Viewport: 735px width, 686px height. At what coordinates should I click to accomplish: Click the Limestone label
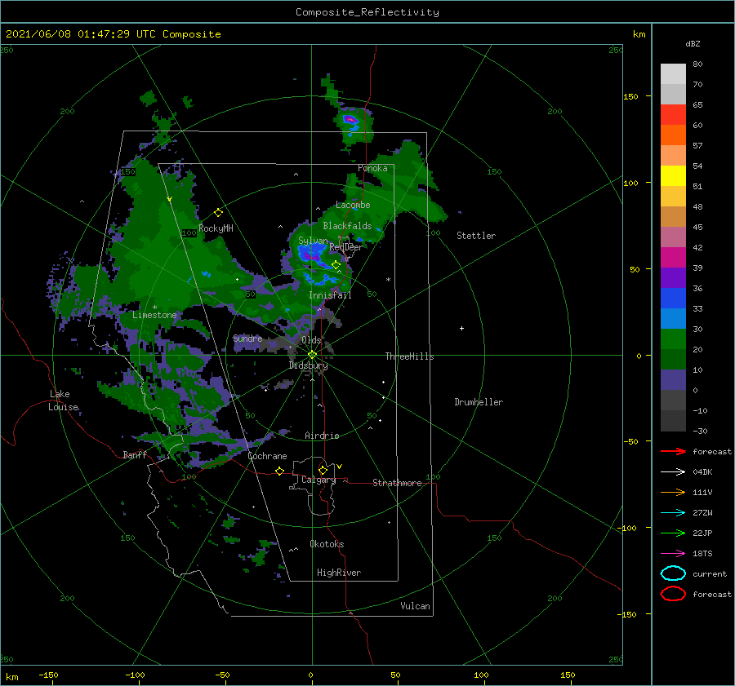pos(154,315)
